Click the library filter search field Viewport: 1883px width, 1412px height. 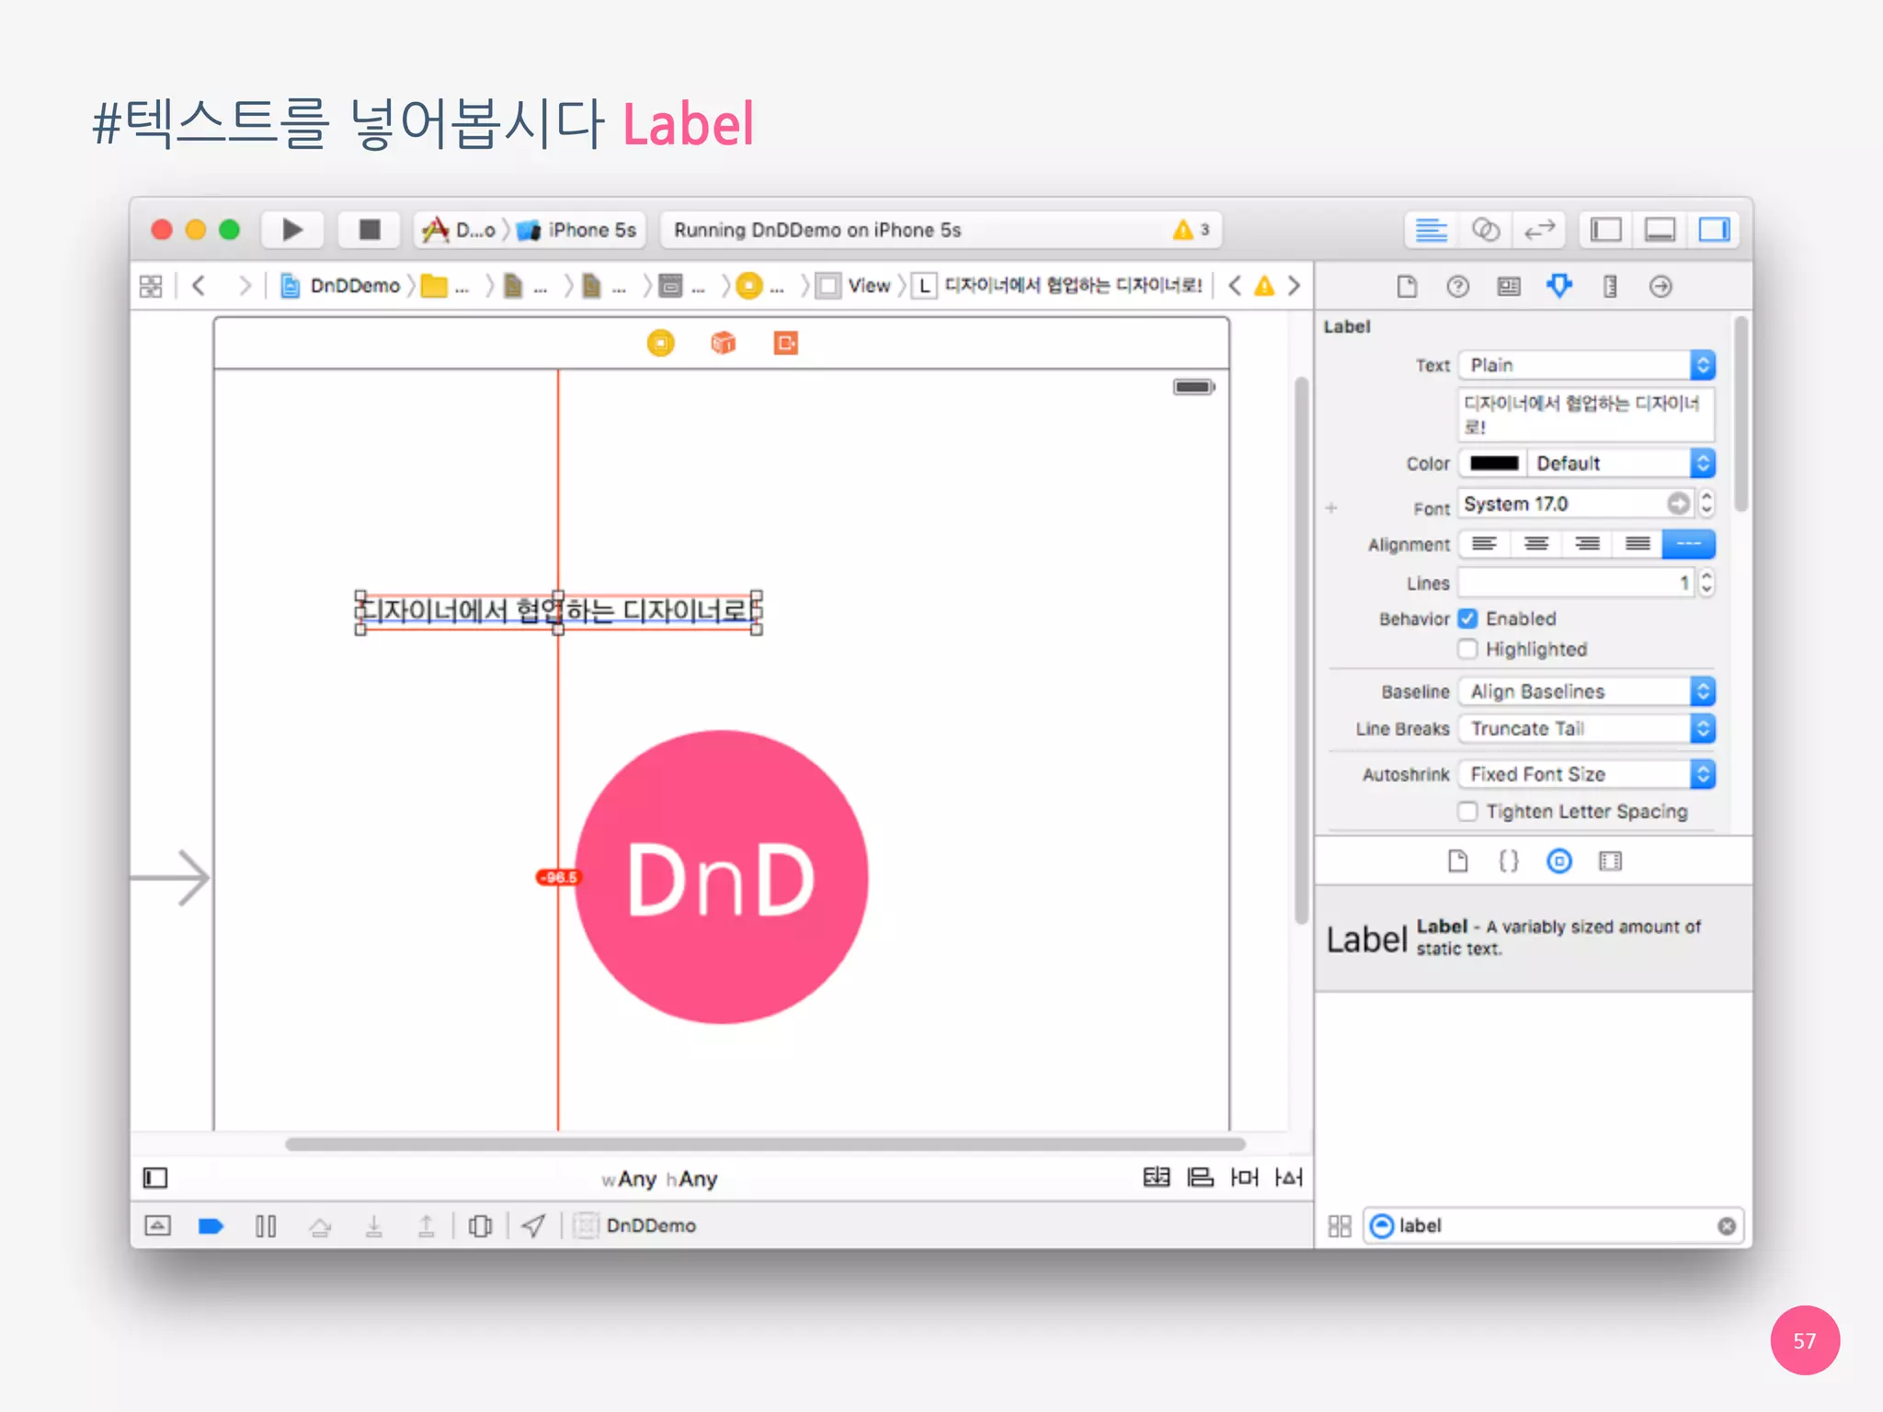pyautogui.click(x=1554, y=1225)
